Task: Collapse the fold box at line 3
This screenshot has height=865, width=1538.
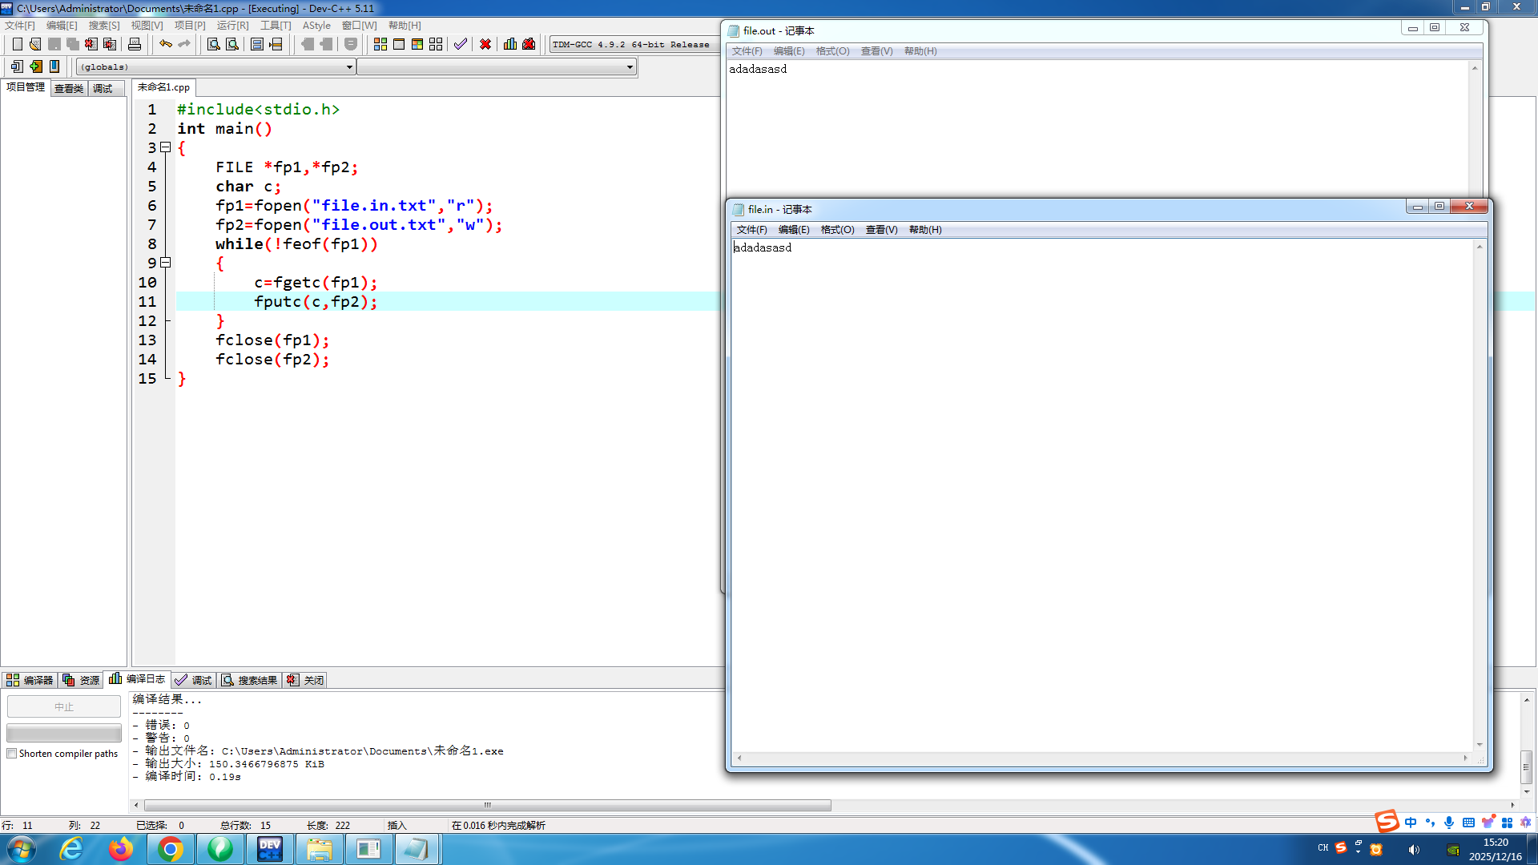Action: [166, 147]
